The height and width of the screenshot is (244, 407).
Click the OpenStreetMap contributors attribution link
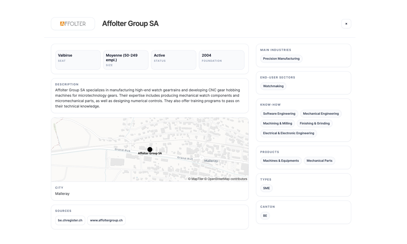(x=226, y=179)
